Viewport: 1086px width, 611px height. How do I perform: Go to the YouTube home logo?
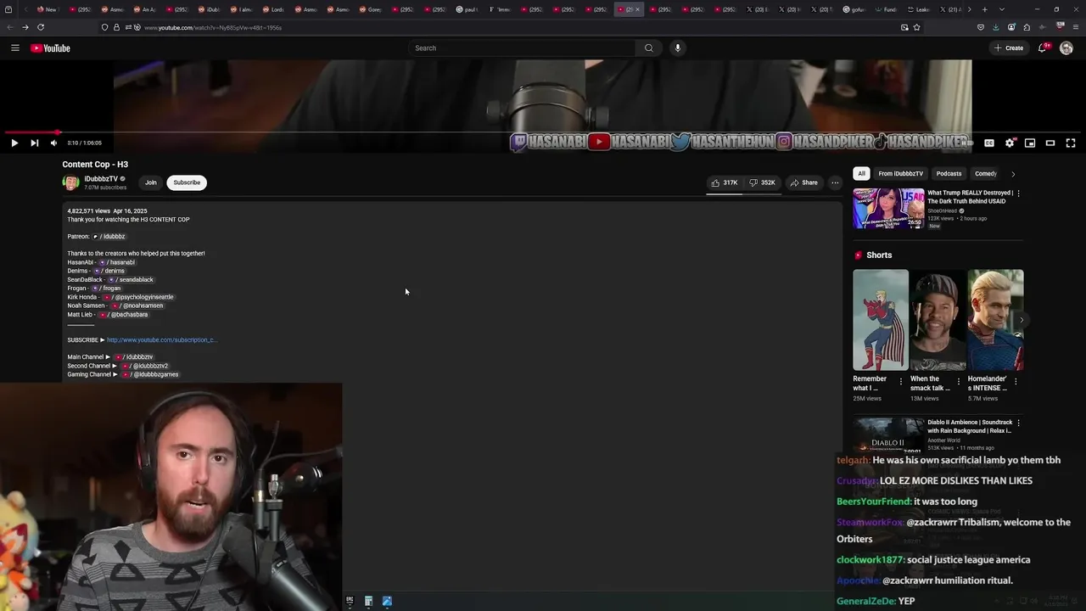click(x=50, y=48)
